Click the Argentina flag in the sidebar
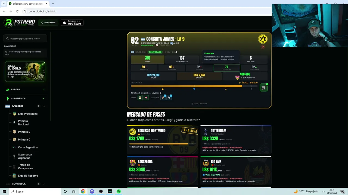 (x=8, y=106)
